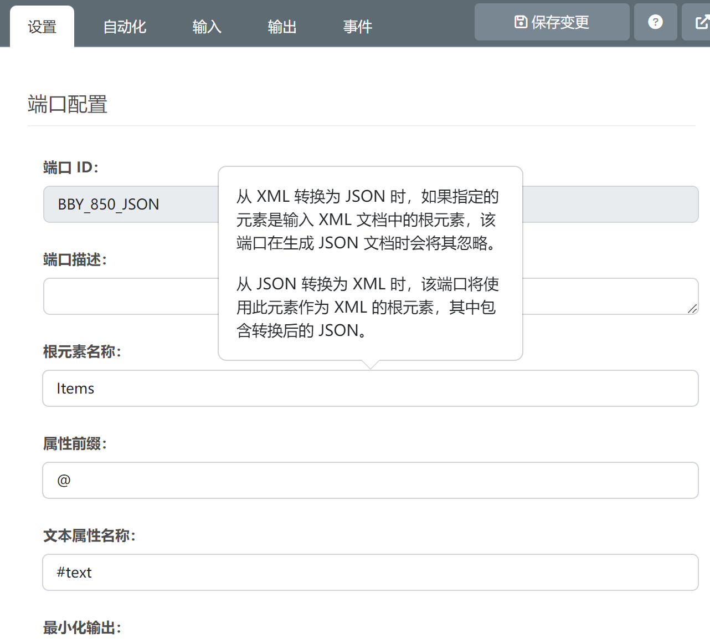710x643 pixels.
Task: Click the 根元素名称 field containing Items
Action: (371, 388)
